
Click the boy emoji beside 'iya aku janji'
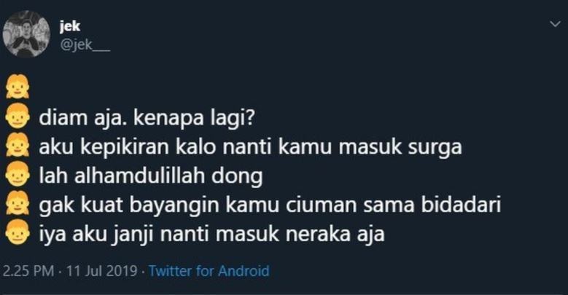tap(17, 232)
